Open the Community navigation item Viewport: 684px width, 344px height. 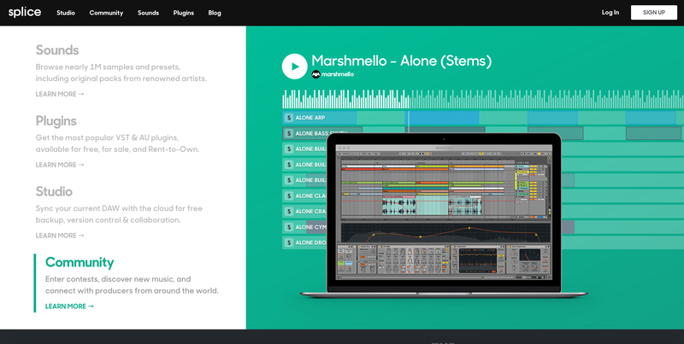tap(106, 13)
